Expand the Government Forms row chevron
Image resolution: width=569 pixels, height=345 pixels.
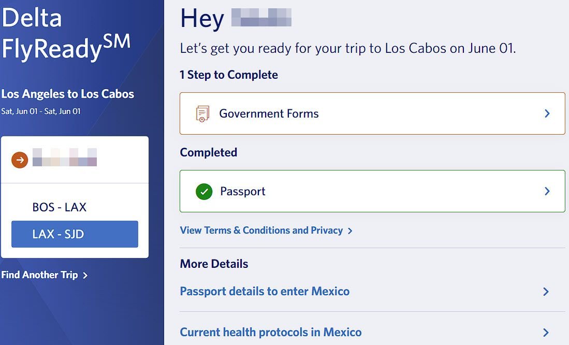547,113
